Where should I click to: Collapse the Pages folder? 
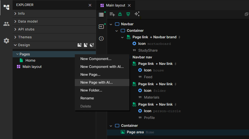pos(17,54)
